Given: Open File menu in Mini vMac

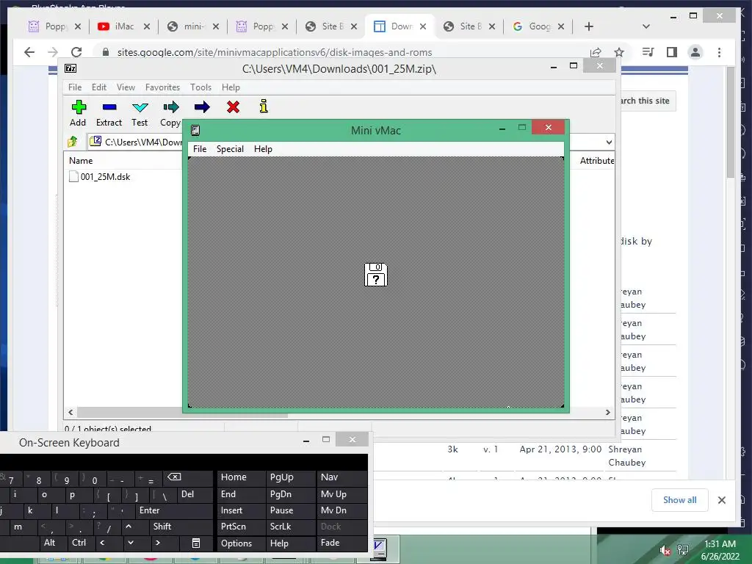Looking at the screenshot, I should pyautogui.click(x=200, y=148).
